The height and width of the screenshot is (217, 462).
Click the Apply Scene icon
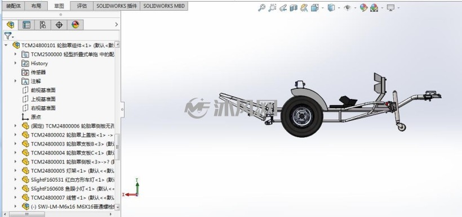tap(374, 8)
